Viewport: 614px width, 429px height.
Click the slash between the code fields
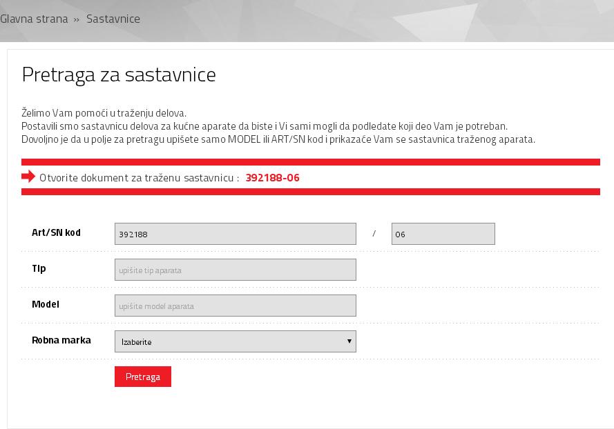click(374, 234)
